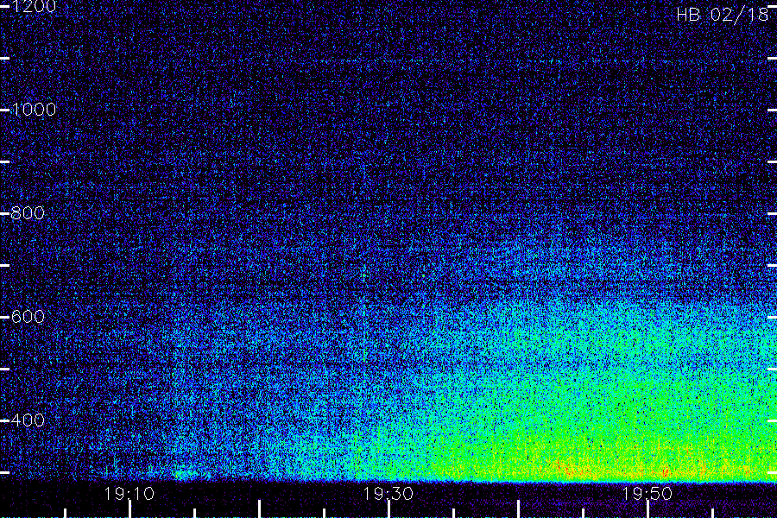Click the 600 frequency axis label
This screenshot has height=518, width=777.
pos(28,317)
